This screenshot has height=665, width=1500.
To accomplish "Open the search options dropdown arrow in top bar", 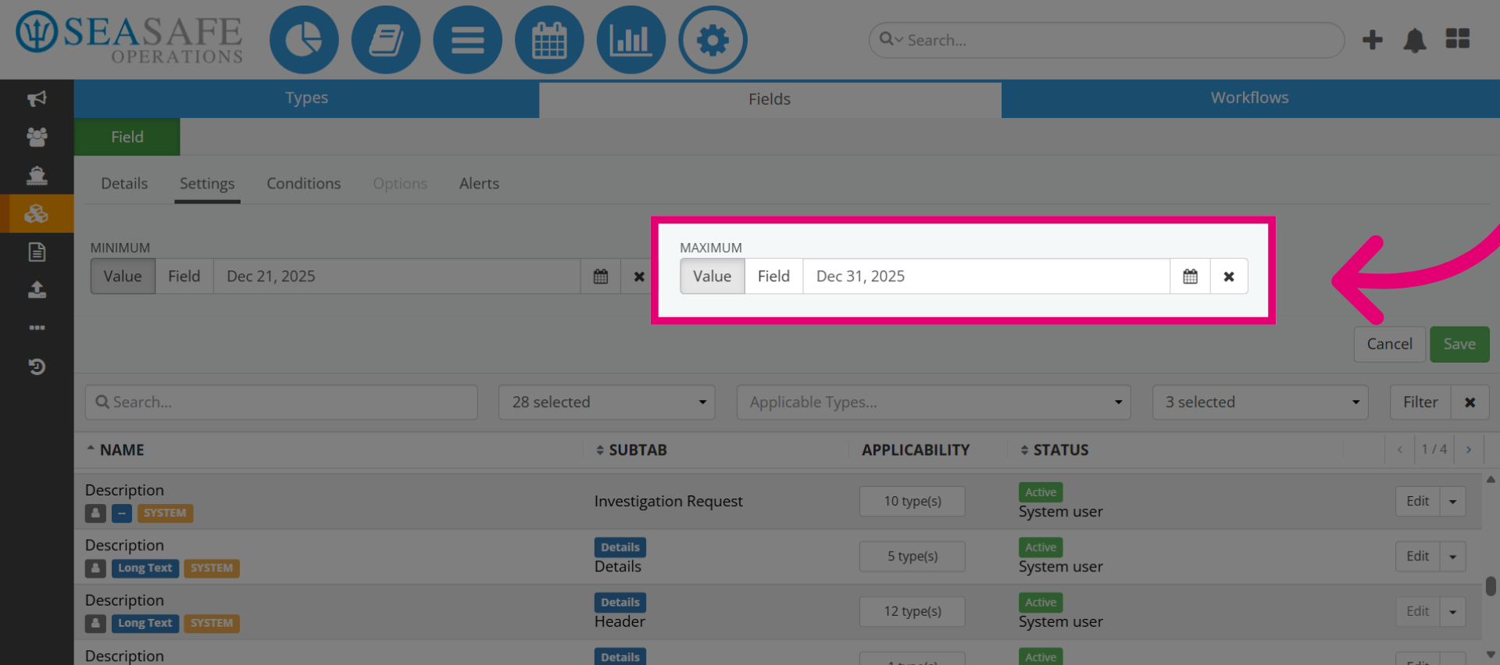I will tap(899, 40).
